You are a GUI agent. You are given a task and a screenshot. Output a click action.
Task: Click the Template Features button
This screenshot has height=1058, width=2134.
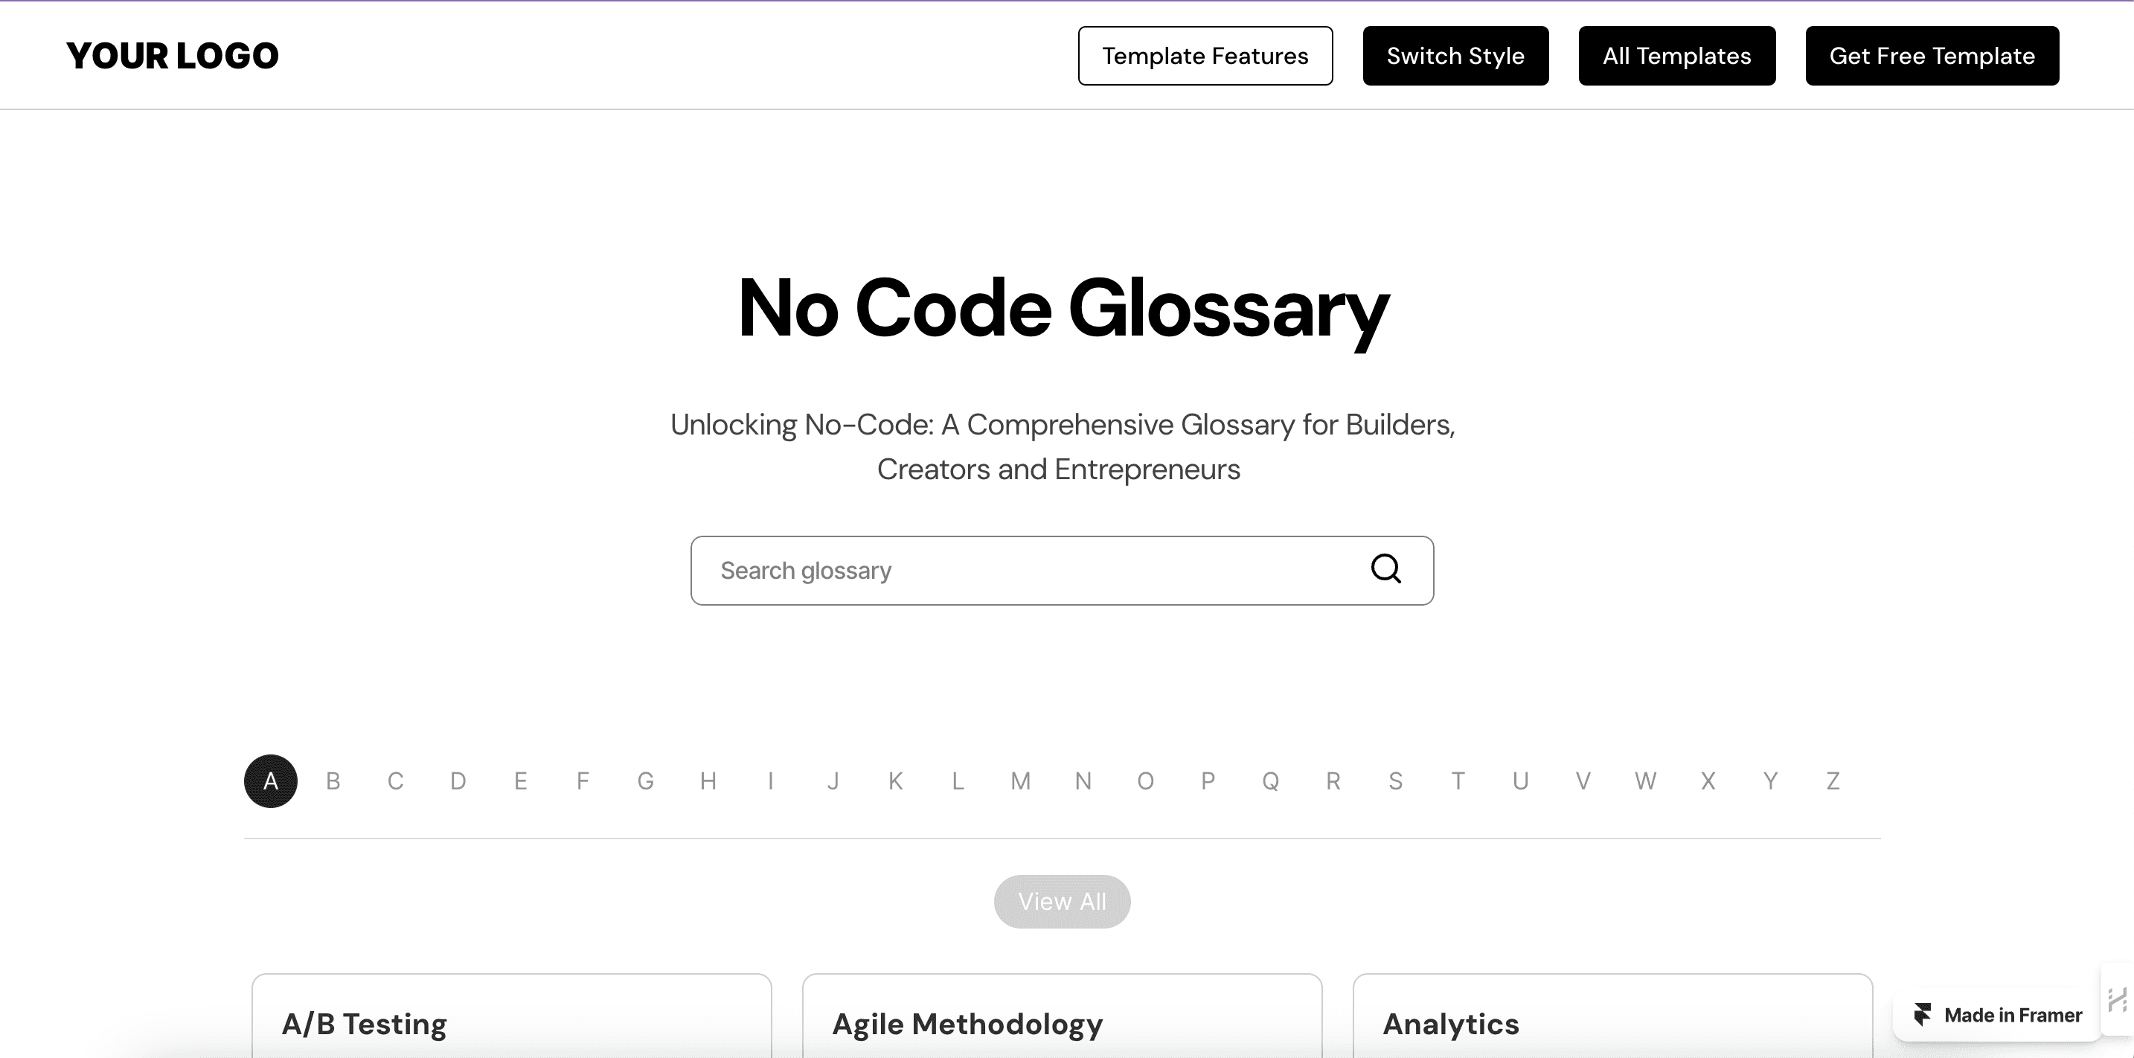tap(1205, 56)
